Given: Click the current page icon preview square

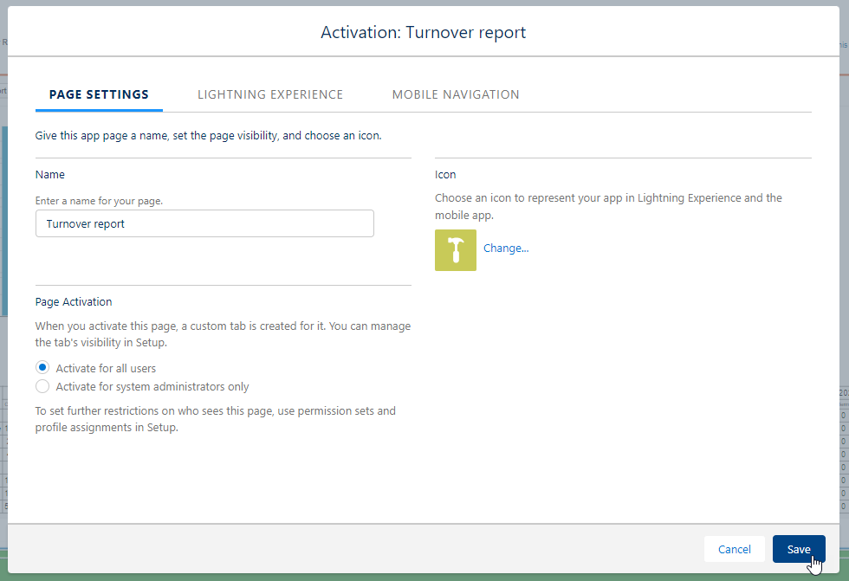Looking at the screenshot, I should pos(455,251).
